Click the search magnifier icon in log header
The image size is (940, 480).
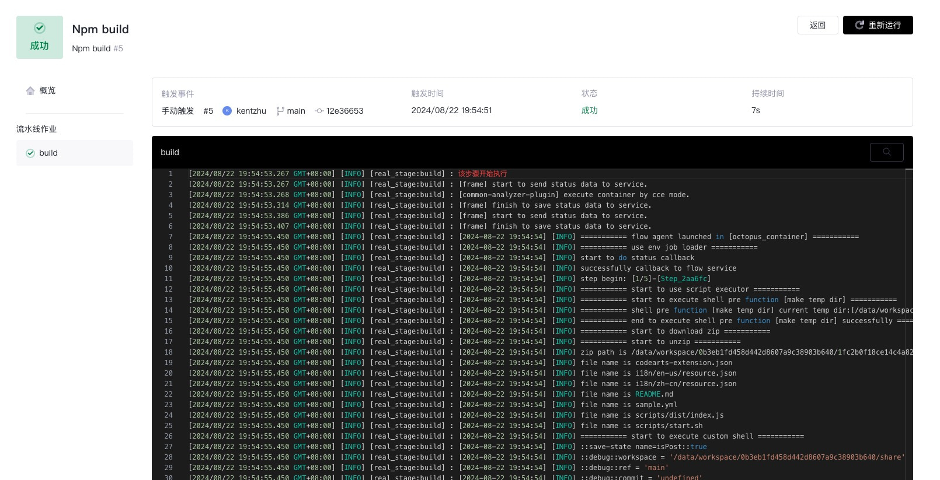point(886,152)
